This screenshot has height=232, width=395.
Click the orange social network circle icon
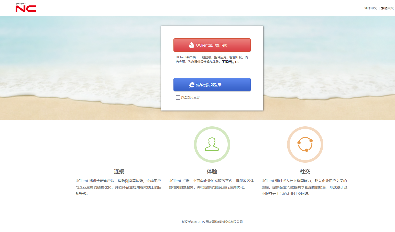tap(305, 145)
